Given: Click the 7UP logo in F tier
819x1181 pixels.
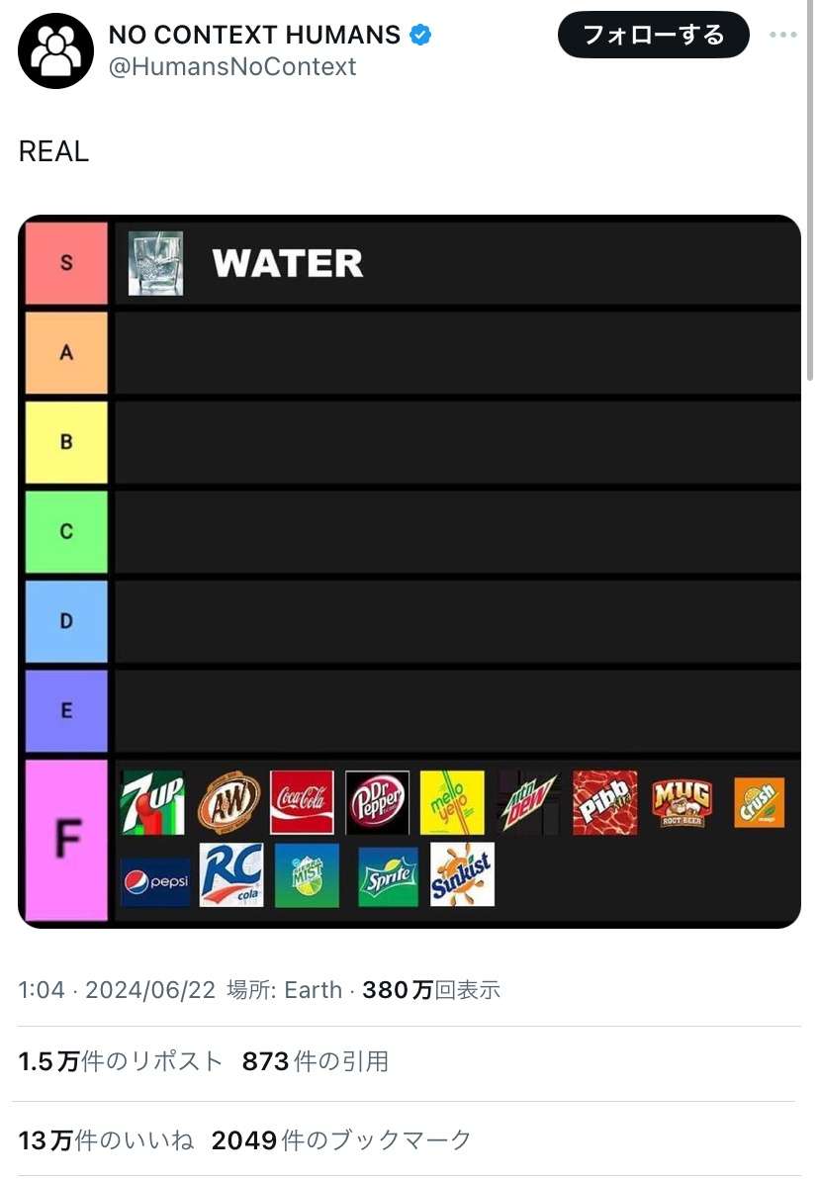Looking at the screenshot, I should pyautogui.click(x=152, y=802).
